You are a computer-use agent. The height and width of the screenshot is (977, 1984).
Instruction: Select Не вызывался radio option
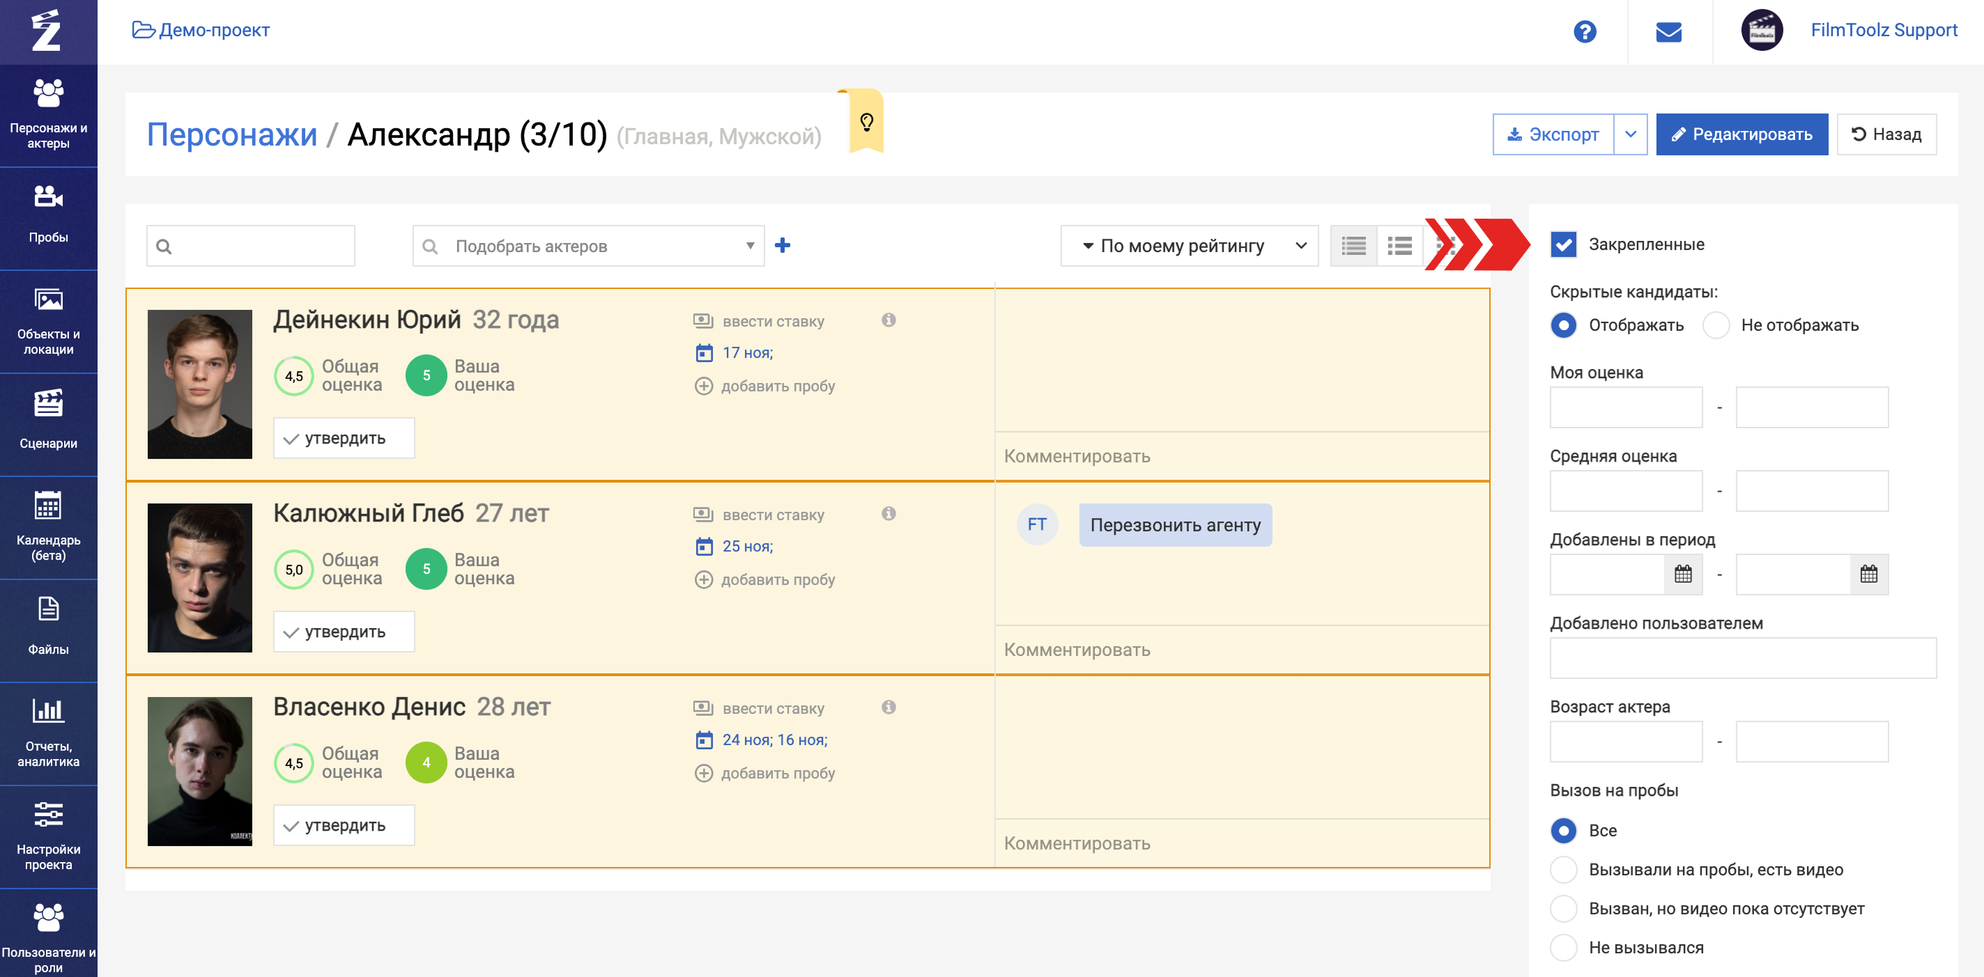click(1564, 947)
